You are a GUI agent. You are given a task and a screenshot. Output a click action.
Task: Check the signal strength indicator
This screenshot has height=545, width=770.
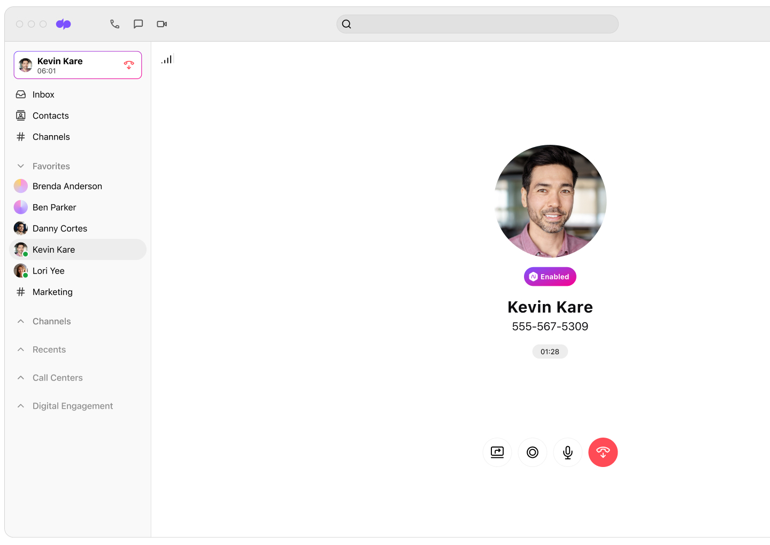click(167, 59)
